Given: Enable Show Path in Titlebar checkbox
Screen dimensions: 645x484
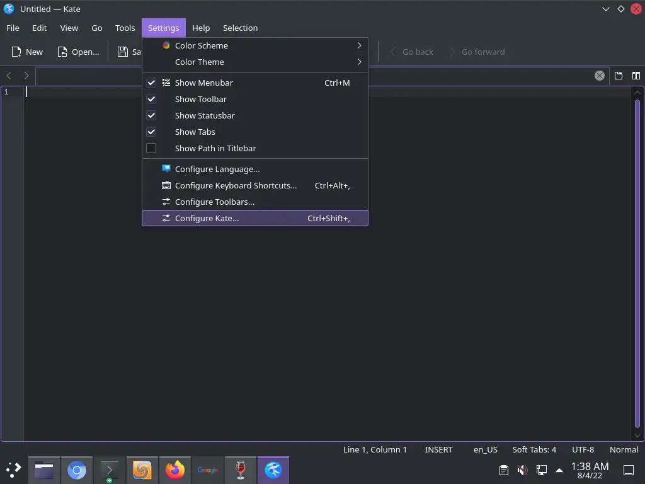Looking at the screenshot, I should point(151,148).
